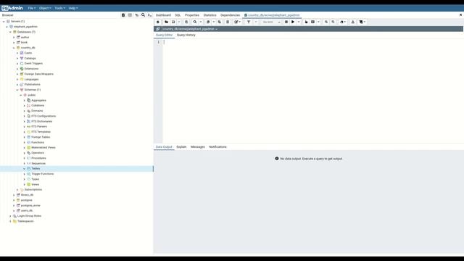Open the Query History tab

click(x=186, y=35)
